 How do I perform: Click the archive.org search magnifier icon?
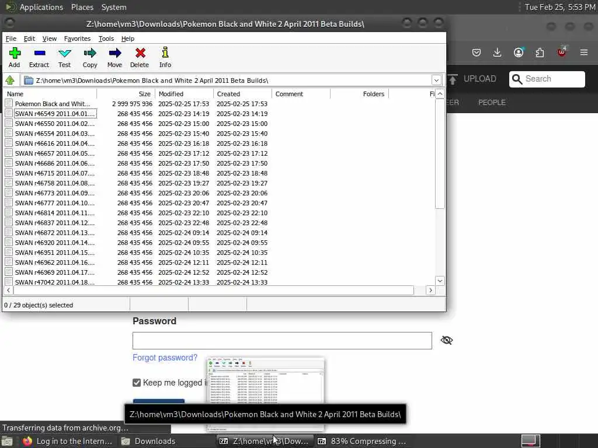point(517,79)
